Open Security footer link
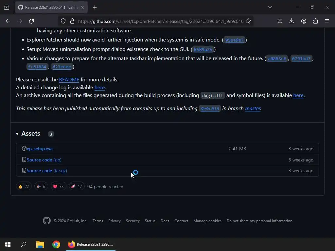The image size is (335, 251). (x=133, y=221)
